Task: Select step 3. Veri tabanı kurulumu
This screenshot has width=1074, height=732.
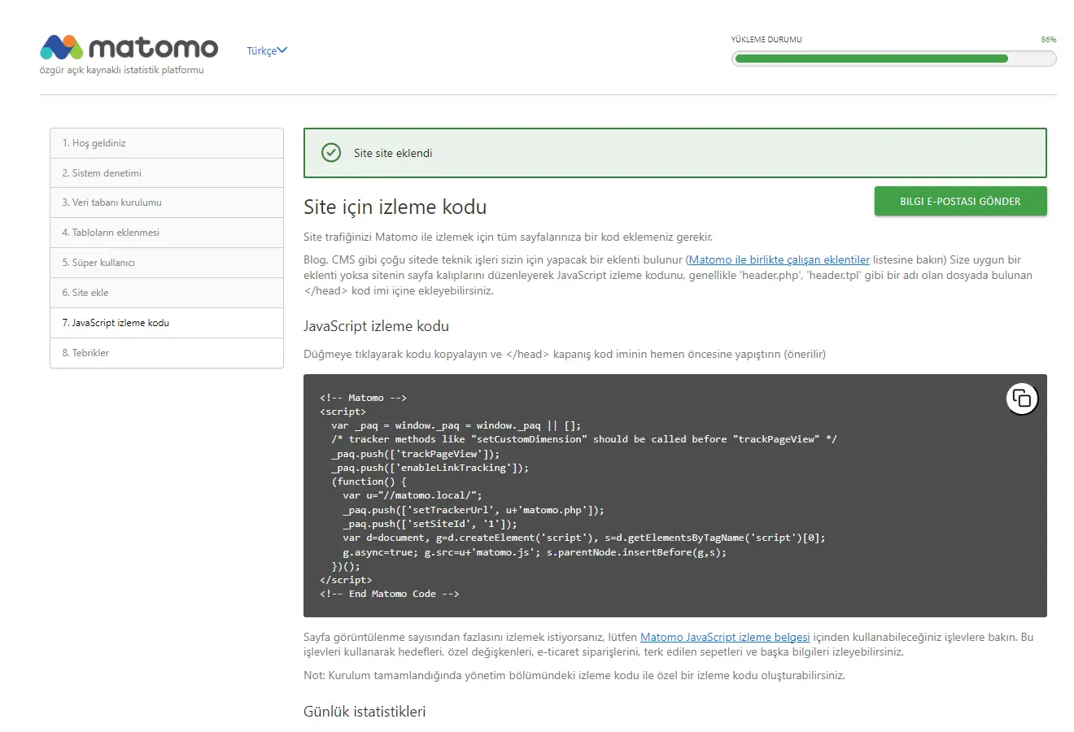Action: (167, 203)
